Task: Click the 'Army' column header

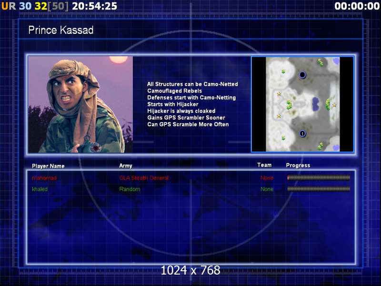Action: pyautogui.click(x=126, y=166)
